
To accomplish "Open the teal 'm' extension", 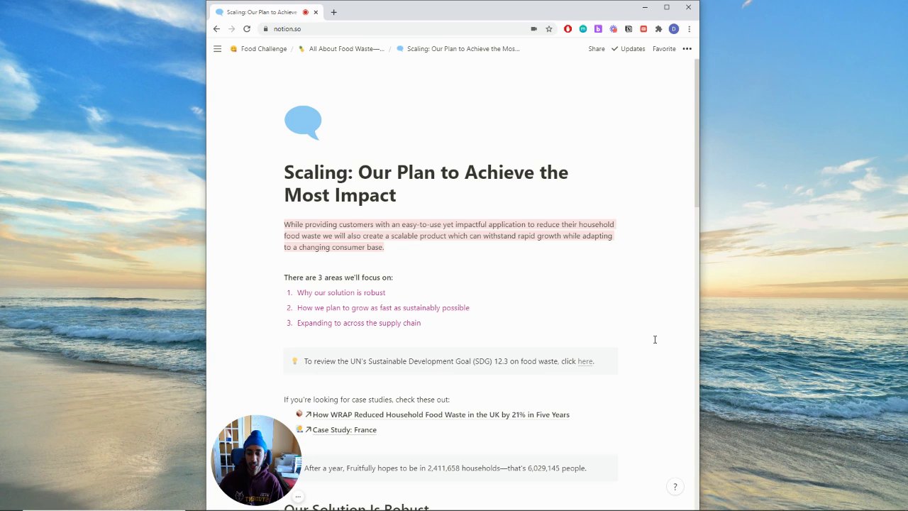I will coord(583,29).
